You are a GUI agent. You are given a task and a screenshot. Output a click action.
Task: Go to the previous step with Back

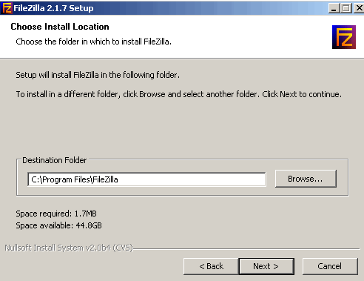pos(211,266)
